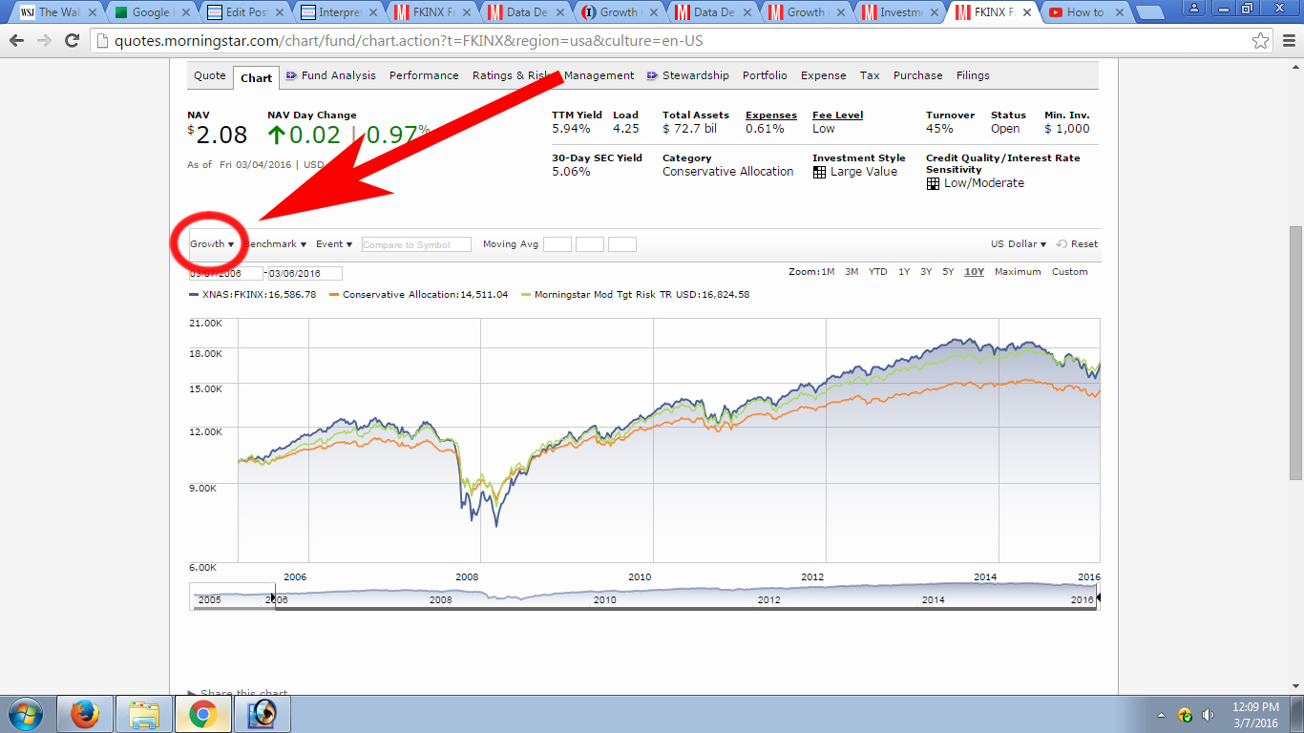Set zoom to 3Y
This screenshot has width=1304, height=733.
tap(926, 272)
